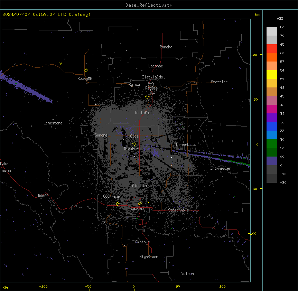Click the Limestone label
Viewport: 298px width, 291px height.
pyautogui.click(x=53, y=123)
